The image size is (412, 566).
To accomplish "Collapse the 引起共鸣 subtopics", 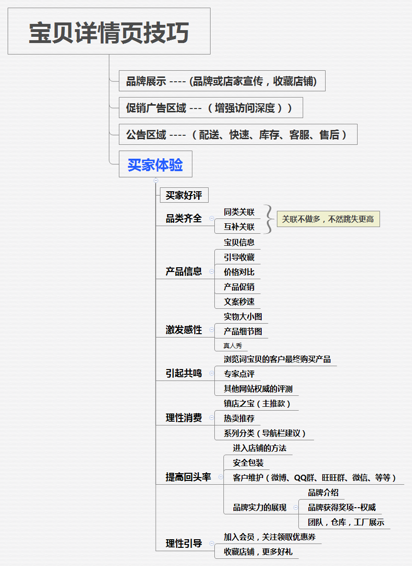I will 211,373.
